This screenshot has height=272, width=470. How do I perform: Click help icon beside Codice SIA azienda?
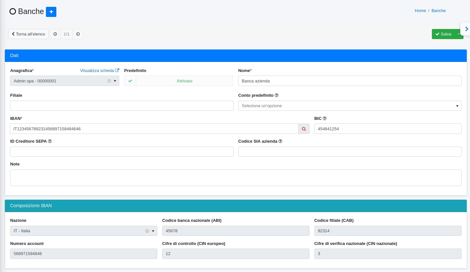tap(280, 141)
